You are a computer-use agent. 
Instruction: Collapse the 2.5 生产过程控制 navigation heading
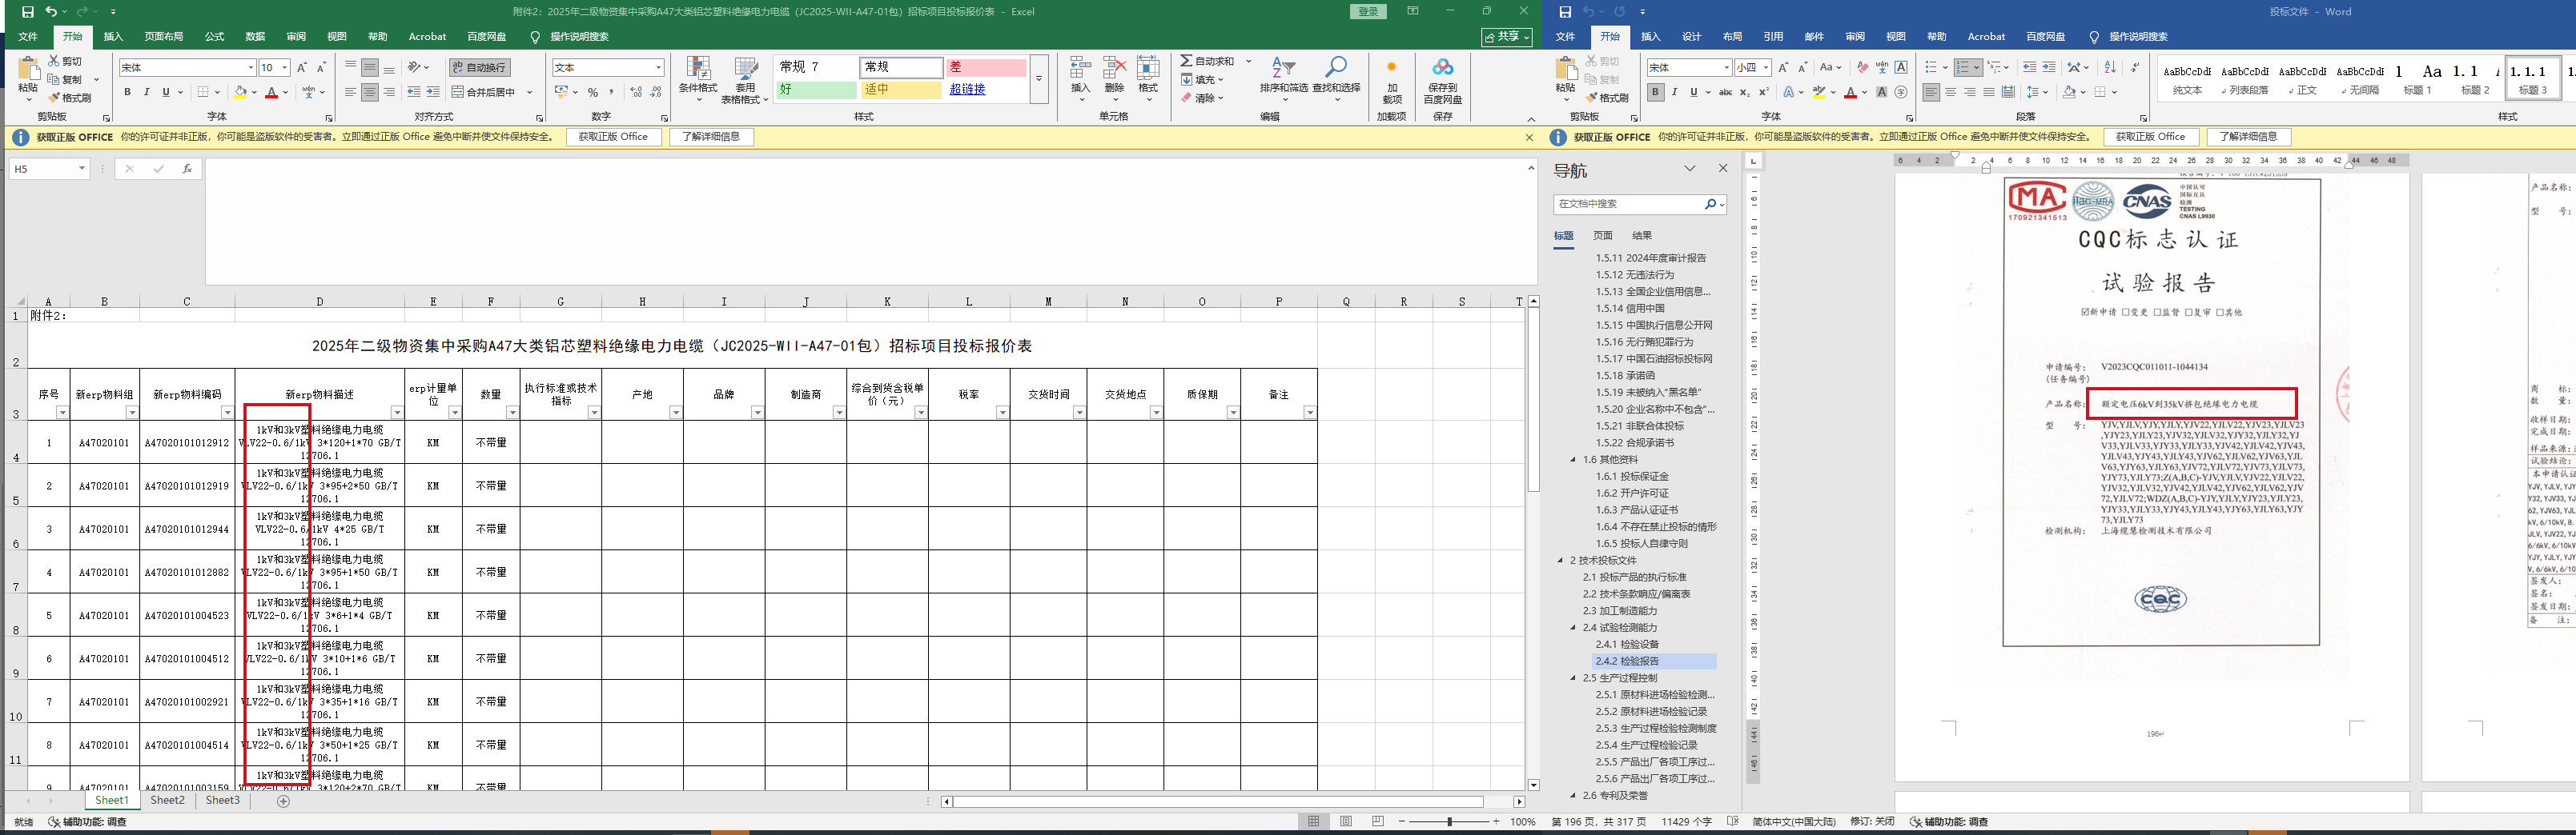1573,678
